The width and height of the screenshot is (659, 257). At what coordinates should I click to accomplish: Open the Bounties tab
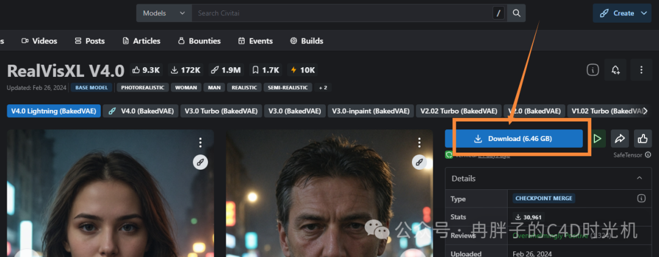199,41
